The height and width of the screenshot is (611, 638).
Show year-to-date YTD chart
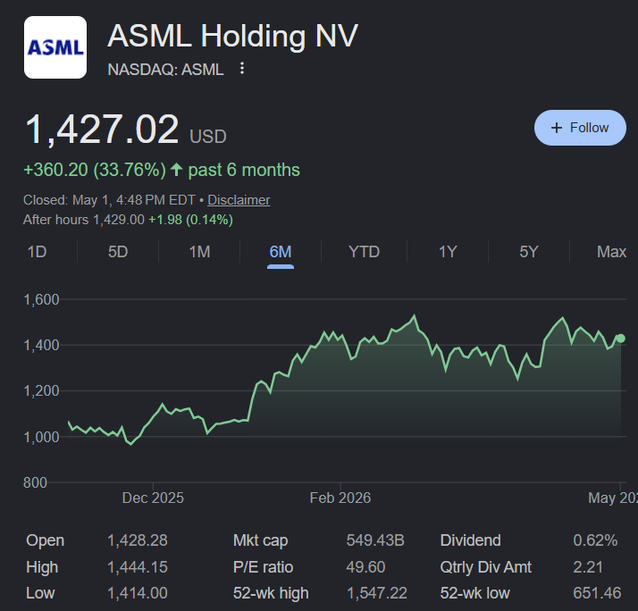pyautogui.click(x=365, y=252)
